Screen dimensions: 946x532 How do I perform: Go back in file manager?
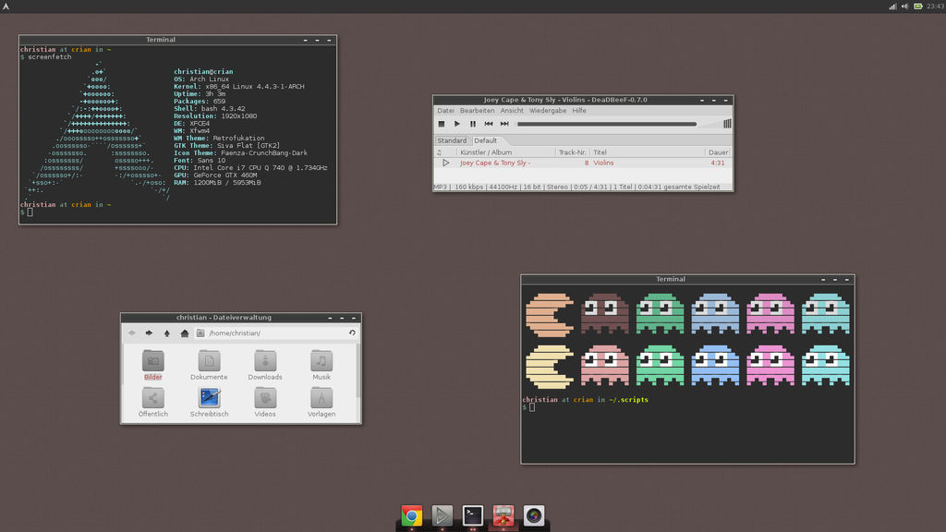point(131,332)
